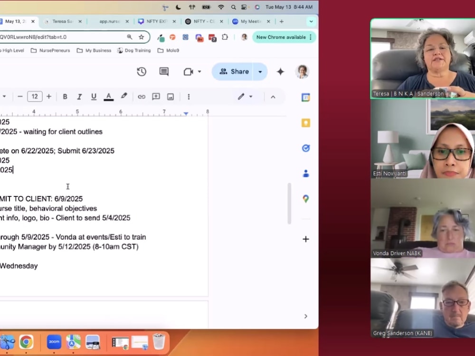The height and width of the screenshot is (356, 475).
Task: Open the zoom magnifier in the address bar
Action: [x=129, y=37]
